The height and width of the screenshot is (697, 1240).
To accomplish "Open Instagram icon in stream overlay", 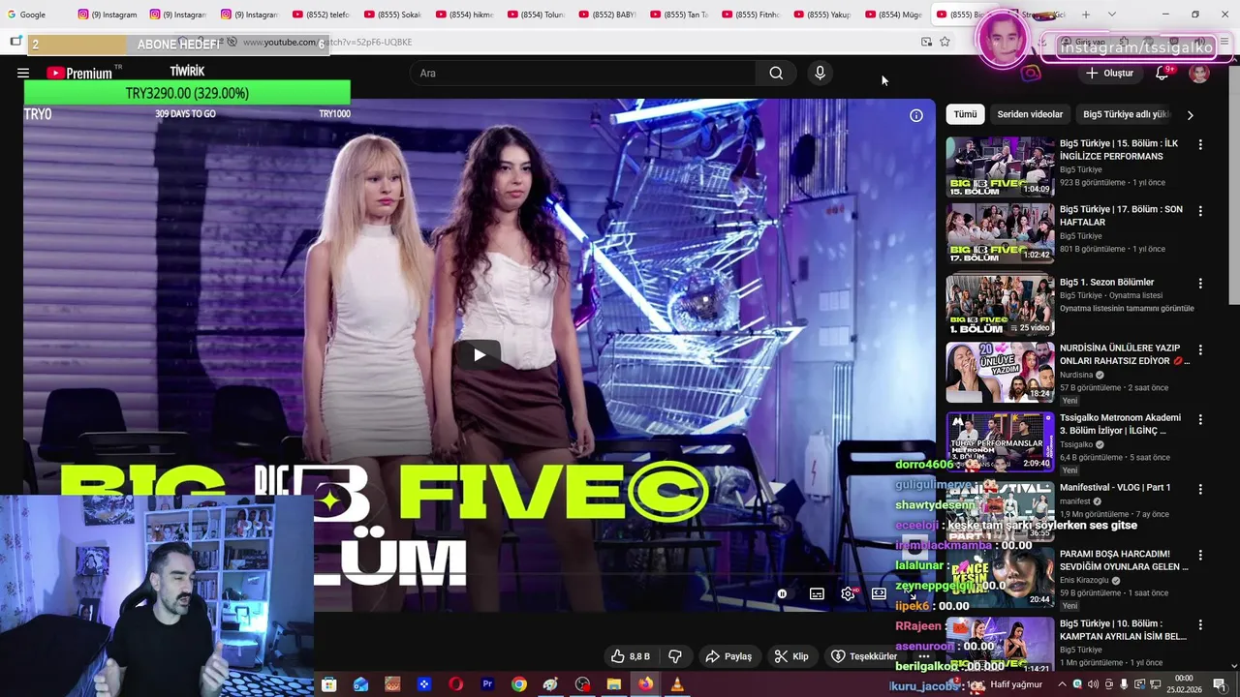I will tap(1031, 73).
